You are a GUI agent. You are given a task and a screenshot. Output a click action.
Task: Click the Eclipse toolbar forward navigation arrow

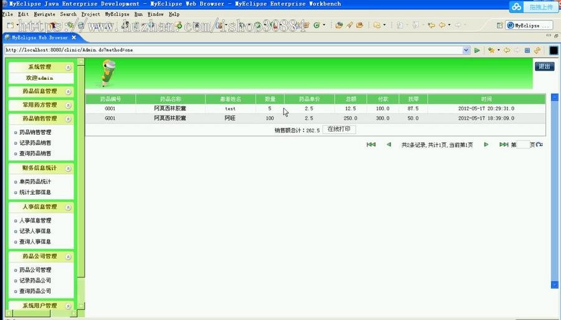(x=458, y=25)
